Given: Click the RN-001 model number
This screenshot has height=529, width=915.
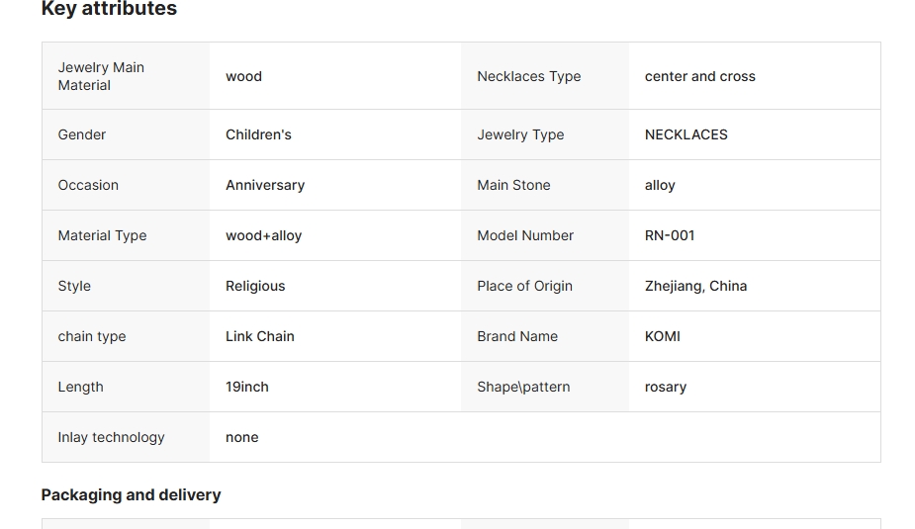Looking at the screenshot, I should coord(670,235).
